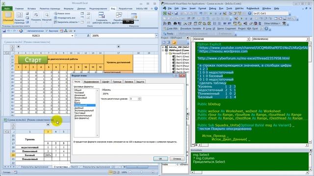Click Лист1 item in VBA project tree

pyautogui.click(x=181, y=57)
